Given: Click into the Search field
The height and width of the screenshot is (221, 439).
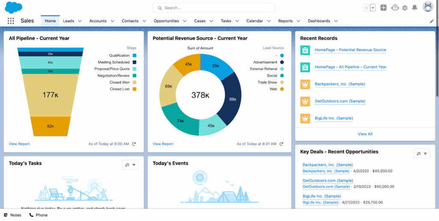Looking at the screenshot, I should pyautogui.click(x=213, y=8).
